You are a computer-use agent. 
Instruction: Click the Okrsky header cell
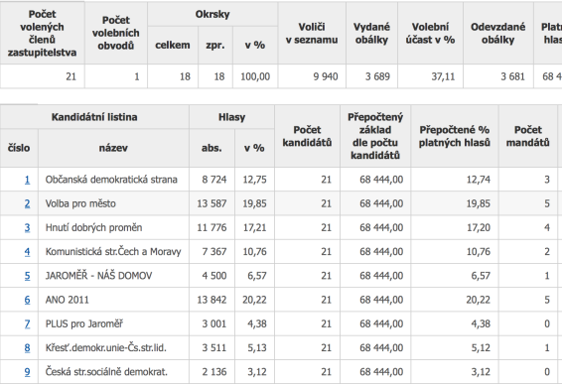pyautogui.click(x=212, y=14)
